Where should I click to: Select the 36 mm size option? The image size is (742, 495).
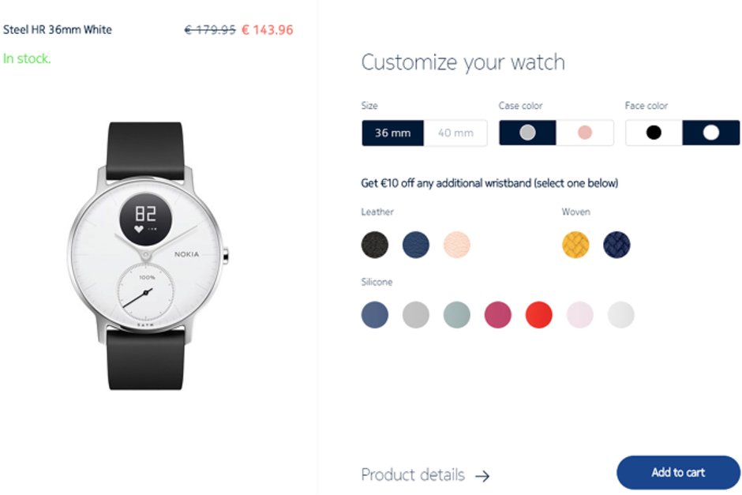[393, 133]
